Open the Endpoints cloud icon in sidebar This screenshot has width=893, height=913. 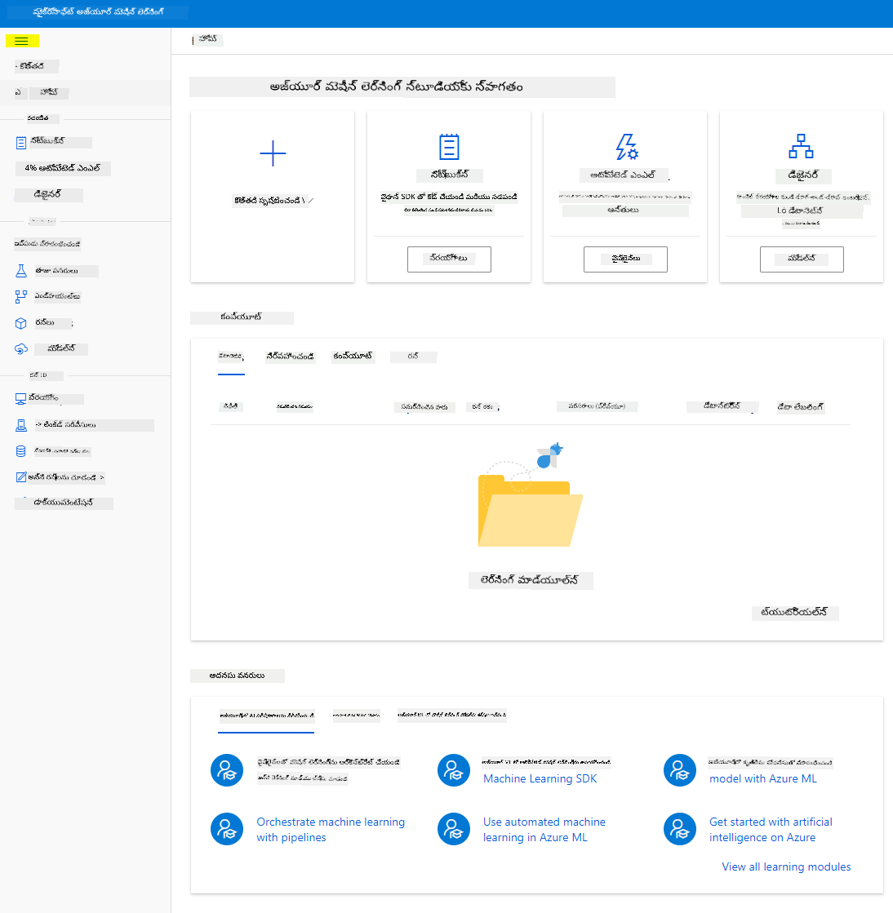[x=21, y=348]
